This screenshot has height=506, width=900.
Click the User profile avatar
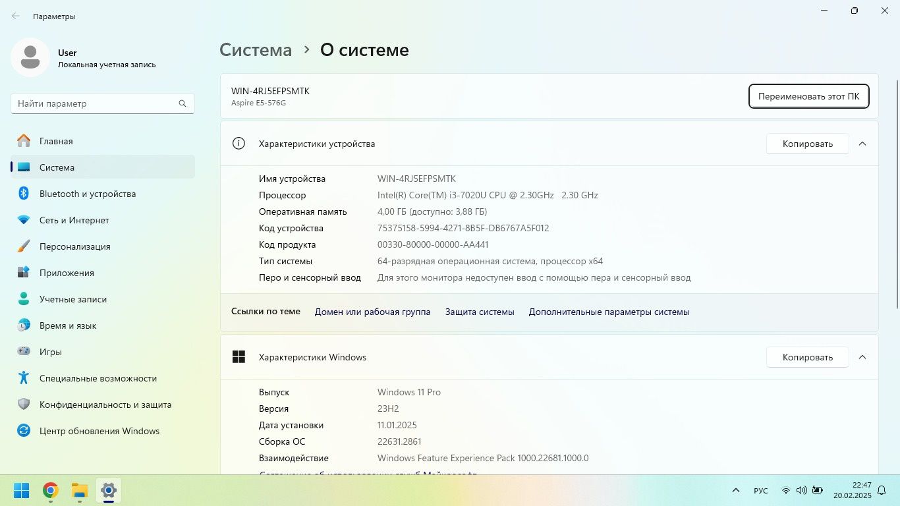pos(30,57)
